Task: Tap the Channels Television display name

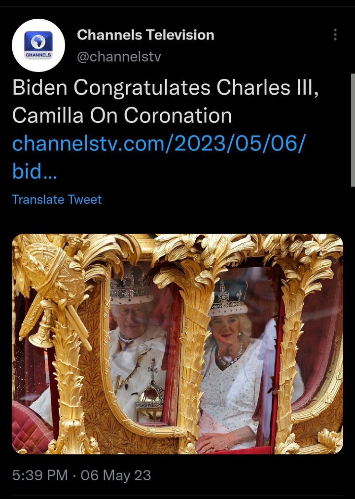Action: [145, 35]
